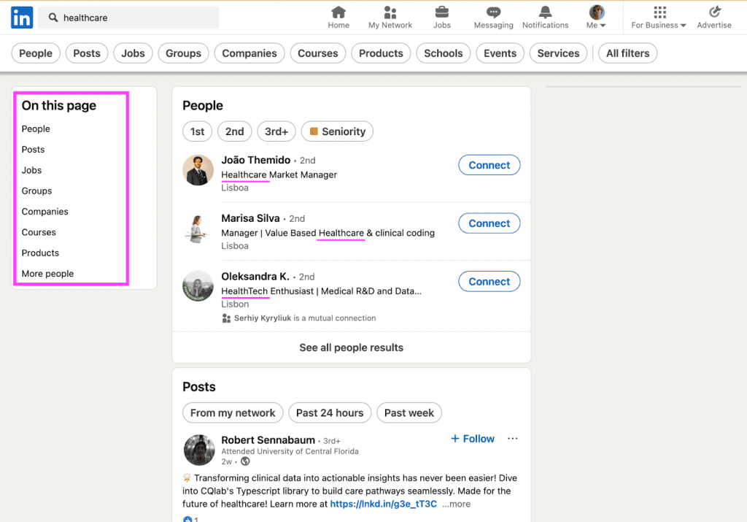
Task: See all people results
Action: tap(351, 348)
